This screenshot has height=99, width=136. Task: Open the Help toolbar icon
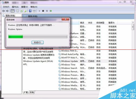click(x=30, y=11)
